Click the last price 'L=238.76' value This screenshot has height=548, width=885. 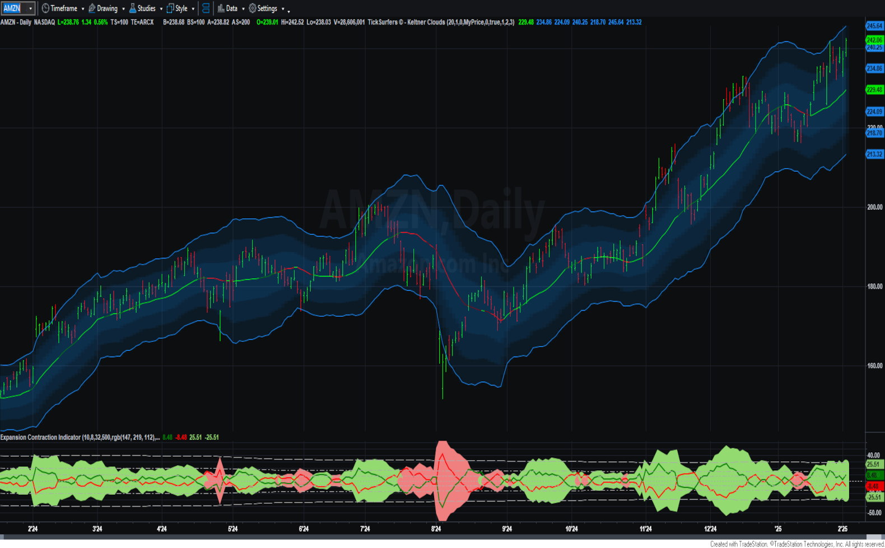[x=68, y=22]
